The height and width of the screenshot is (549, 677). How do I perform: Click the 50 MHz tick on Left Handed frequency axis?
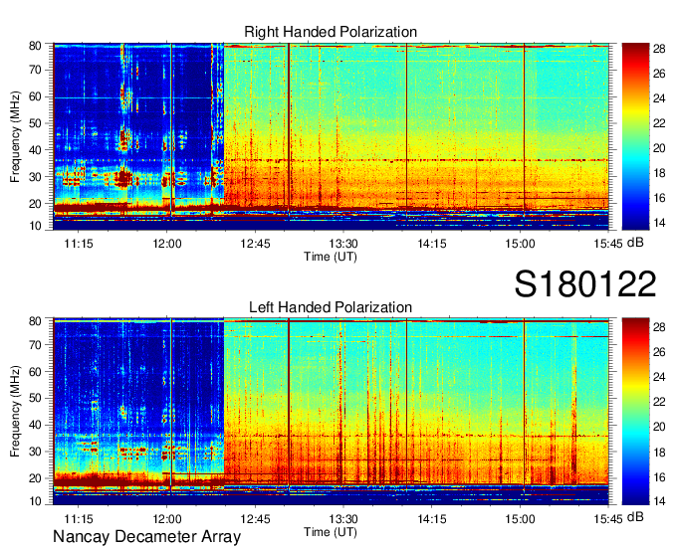click(36, 398)
